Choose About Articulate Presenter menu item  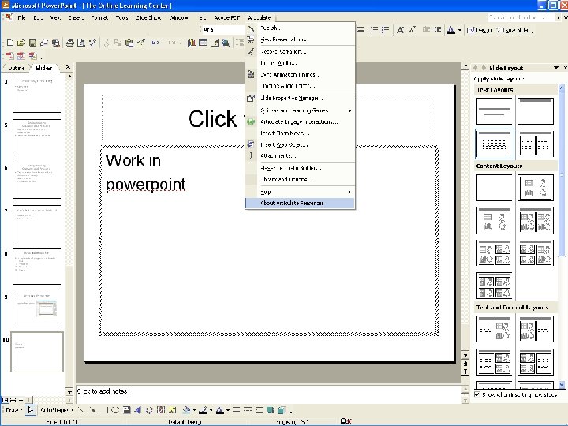pyautogui.click(x=300, y=203)
